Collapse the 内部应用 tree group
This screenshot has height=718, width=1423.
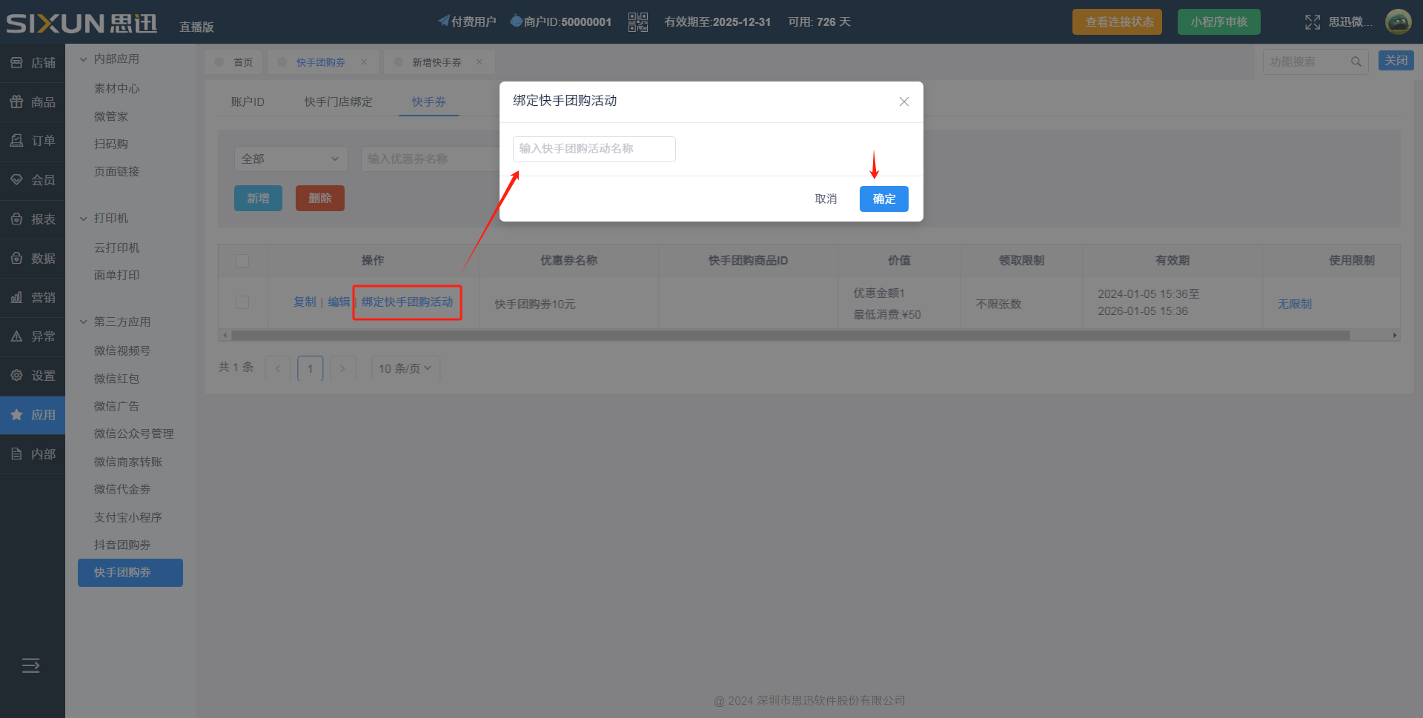coord(84,59)
